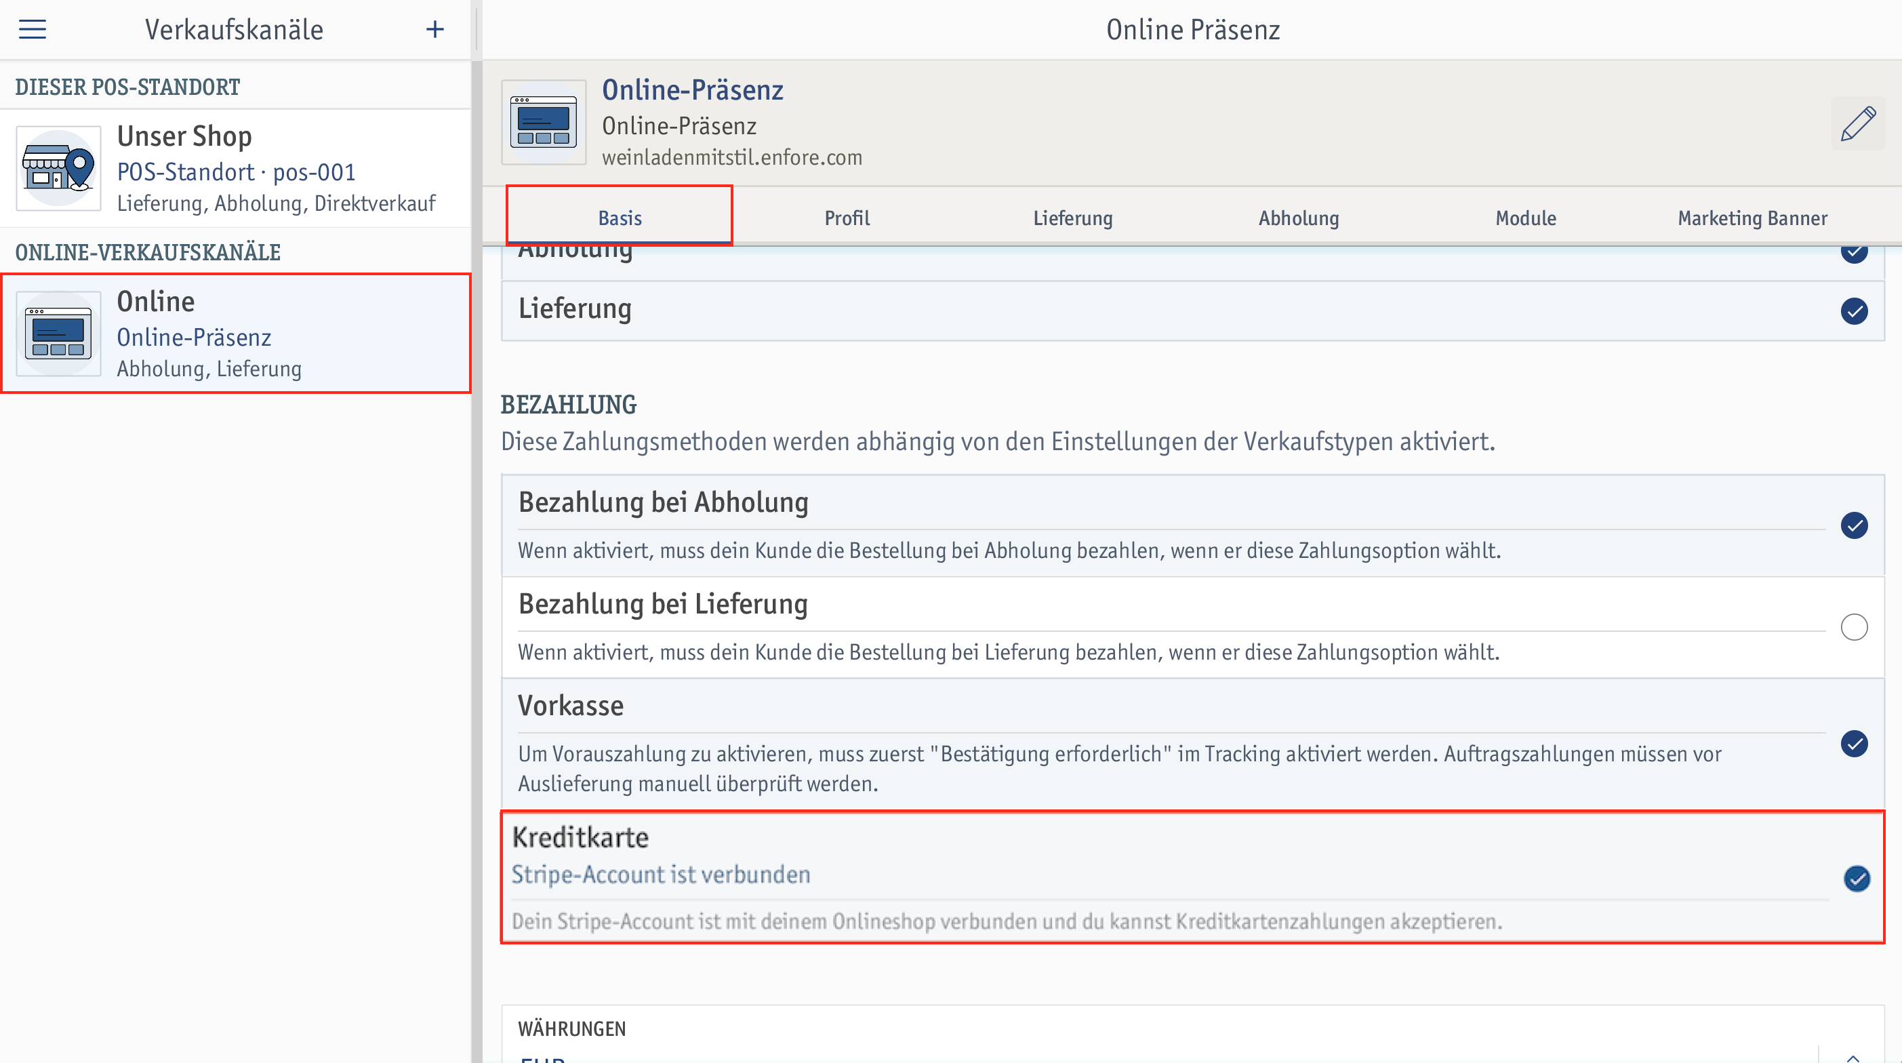Click the WÄHRUNGEN section label
The height and width of the screenshot is (1063, 1902).
pyautogui.click(x=571, y=1028)
